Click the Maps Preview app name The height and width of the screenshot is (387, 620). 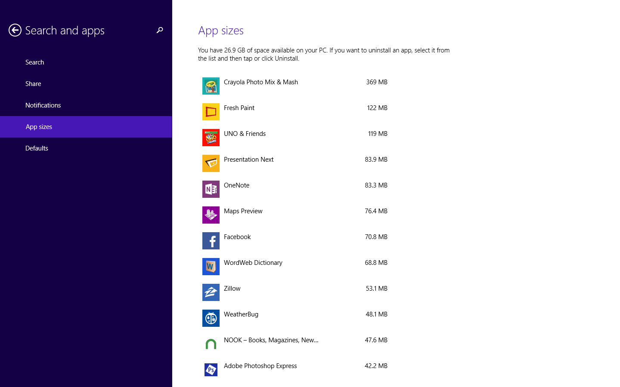[x=243, y=211]
